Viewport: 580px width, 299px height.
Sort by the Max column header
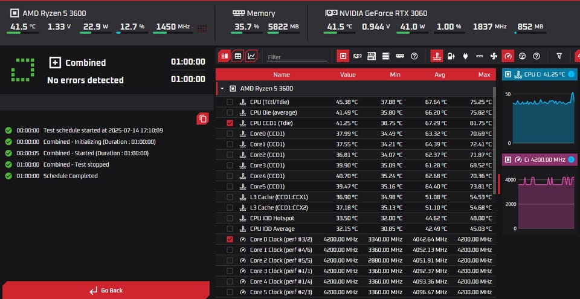pos(484,74)
